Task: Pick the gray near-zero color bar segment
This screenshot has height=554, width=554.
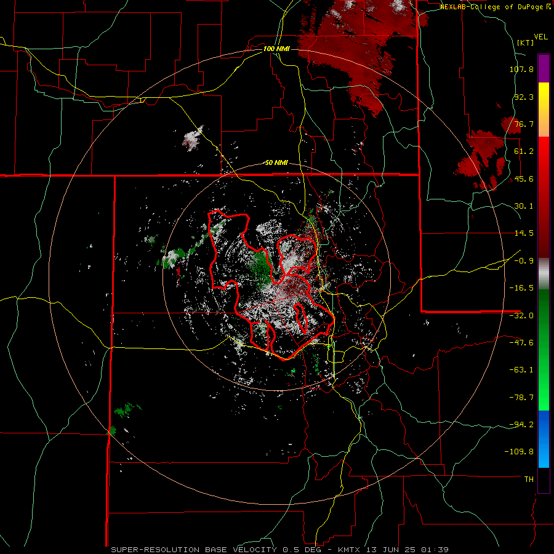Action: coord(544,274)
